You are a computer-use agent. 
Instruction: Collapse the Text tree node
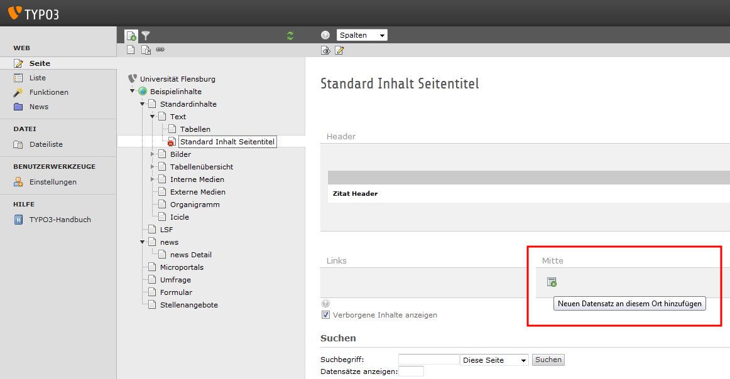[153, 117]
